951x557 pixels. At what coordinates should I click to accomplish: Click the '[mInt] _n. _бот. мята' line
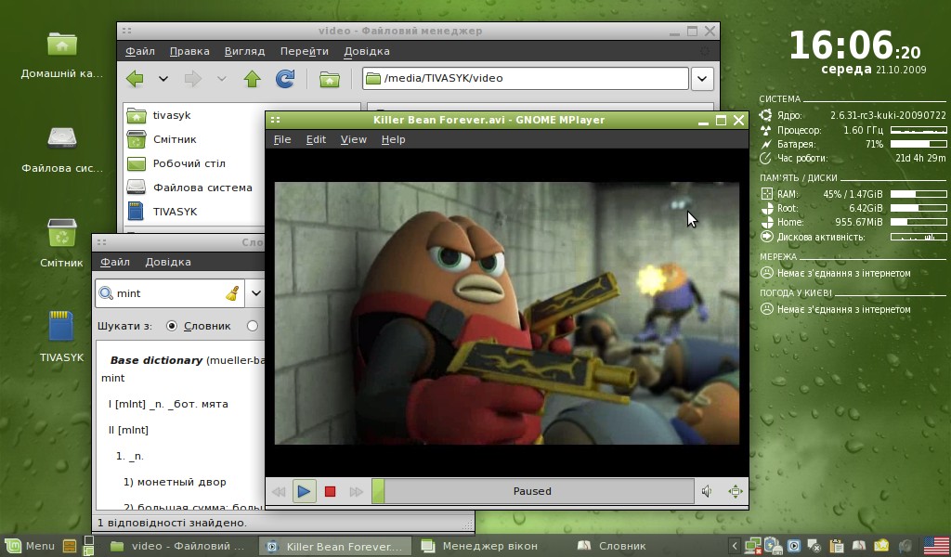[168, 404]
